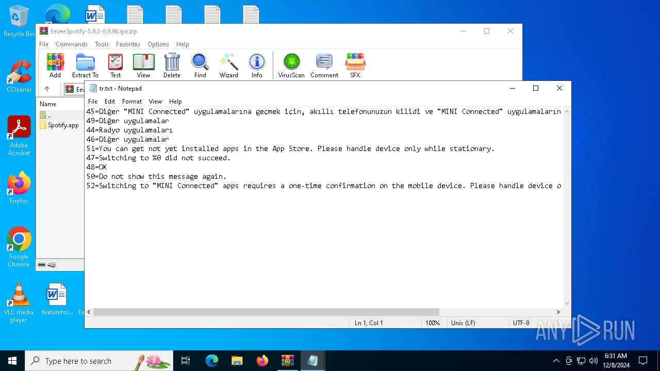Select CCleaner desktop shortcut
This screenshot has width=660, height=371.
pyautogui.click(x=19, y=76)
